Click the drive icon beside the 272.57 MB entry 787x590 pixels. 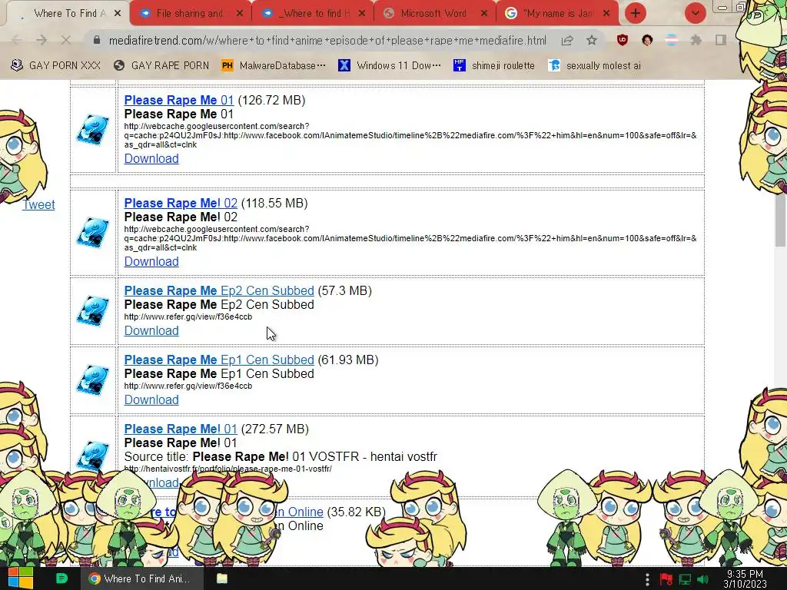click(x=93, y=456)
